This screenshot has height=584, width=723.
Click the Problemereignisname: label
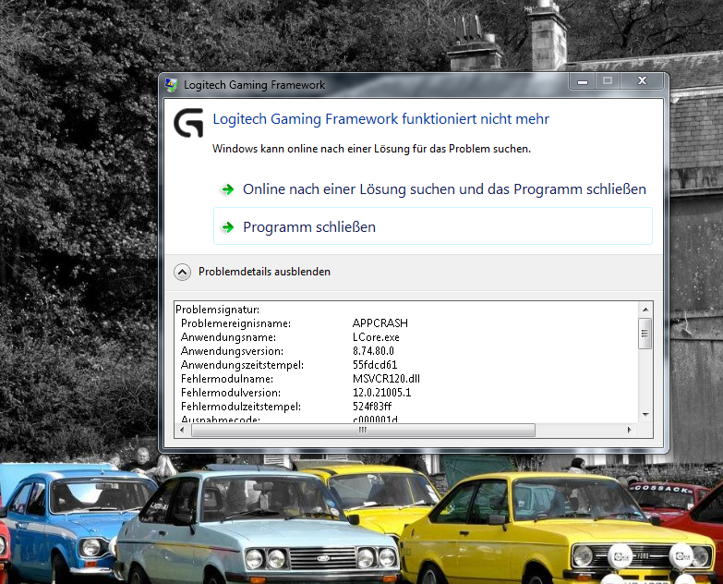235,323
